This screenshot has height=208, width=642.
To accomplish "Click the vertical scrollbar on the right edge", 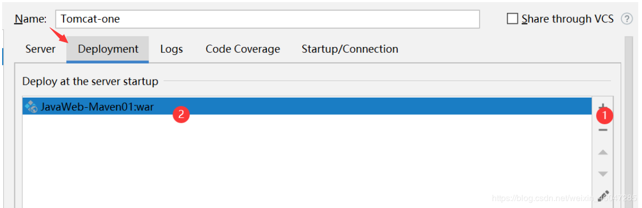I will pyautogui.click(x=630, y=123).
